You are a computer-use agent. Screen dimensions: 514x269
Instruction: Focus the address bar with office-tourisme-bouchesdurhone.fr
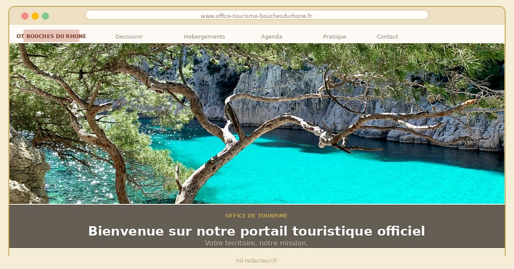256,16
